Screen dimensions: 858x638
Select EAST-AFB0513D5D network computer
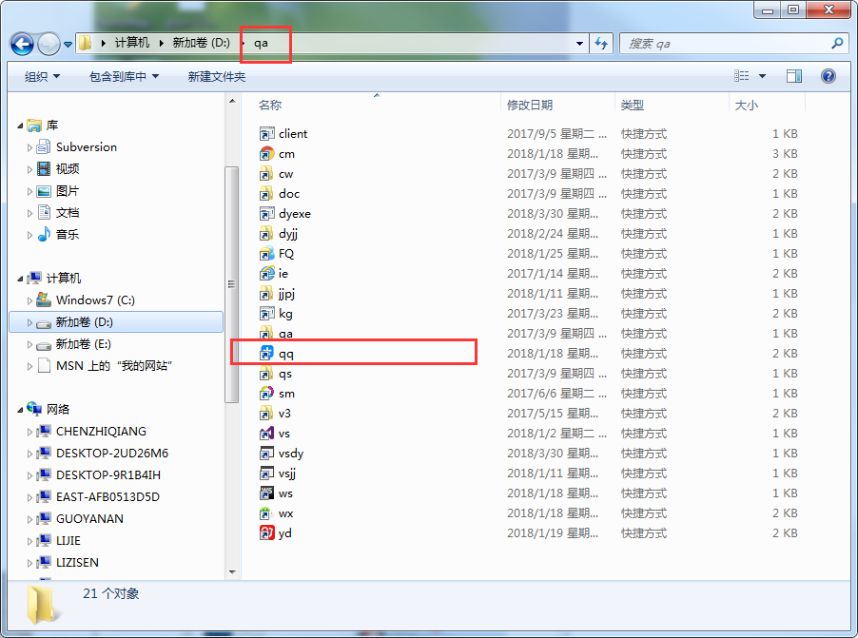pyautogui.click(x=107, y=497)
